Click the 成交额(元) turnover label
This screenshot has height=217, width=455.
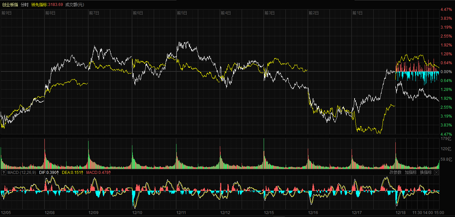[x=75, y=5]
